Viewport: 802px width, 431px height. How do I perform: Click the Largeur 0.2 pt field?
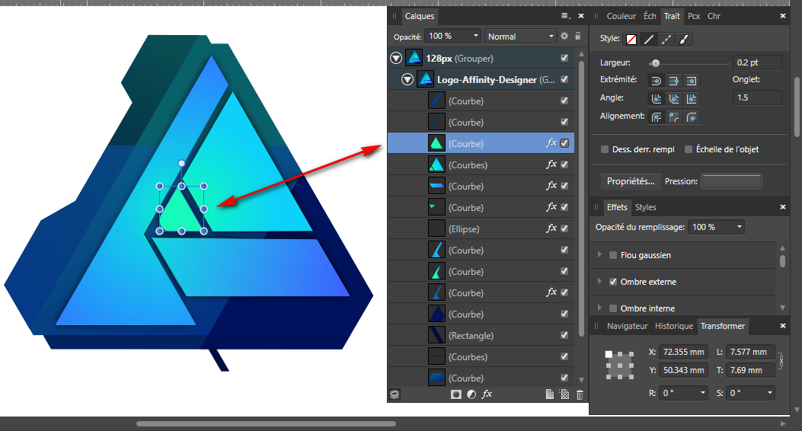(757, 62)
